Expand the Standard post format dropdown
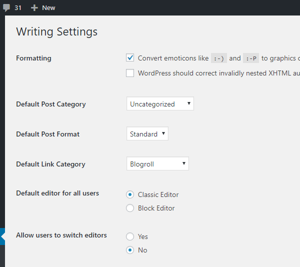Screen dimensions: 300x267 tap(147, 134)
